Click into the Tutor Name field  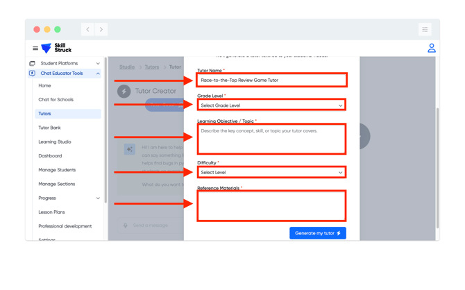pos(271,80)
